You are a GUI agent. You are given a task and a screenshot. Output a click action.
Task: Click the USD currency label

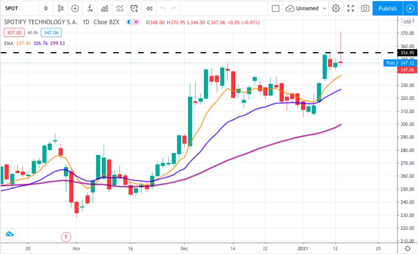coord(407,22)
